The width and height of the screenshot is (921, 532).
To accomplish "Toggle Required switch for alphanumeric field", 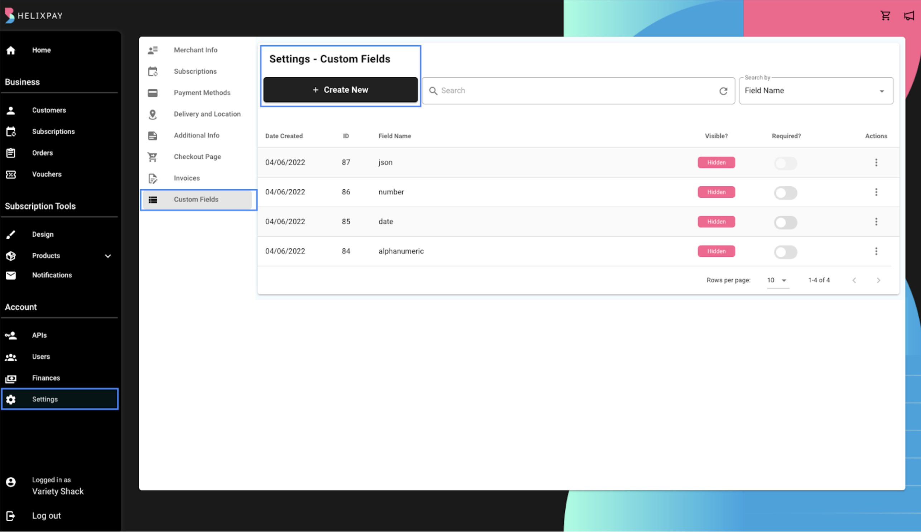I will (x=785, y=252).
